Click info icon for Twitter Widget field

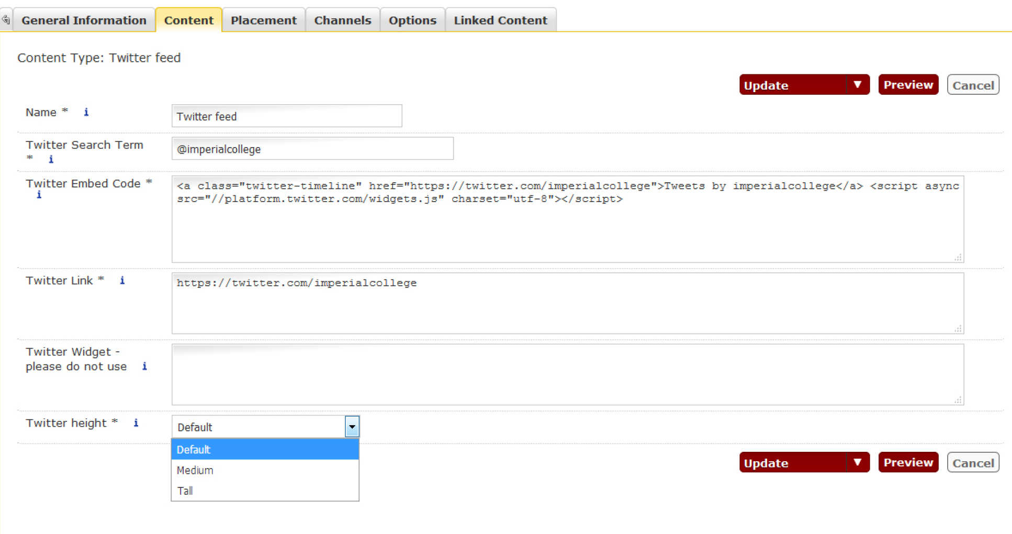[x=144, y=366]
